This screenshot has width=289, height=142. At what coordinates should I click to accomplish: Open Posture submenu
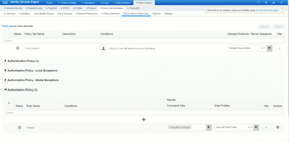point(91,8)
